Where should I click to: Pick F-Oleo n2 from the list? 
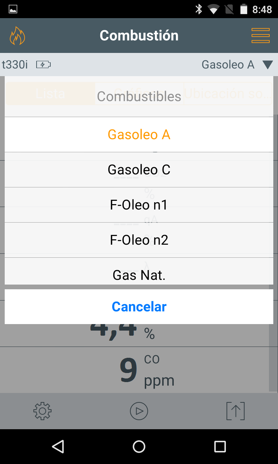pyautogui.click(x=139, y=240)
